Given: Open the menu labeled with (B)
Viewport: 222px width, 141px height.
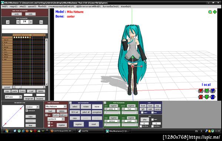Looking at the screenshot, I should (x=42, y=6).
